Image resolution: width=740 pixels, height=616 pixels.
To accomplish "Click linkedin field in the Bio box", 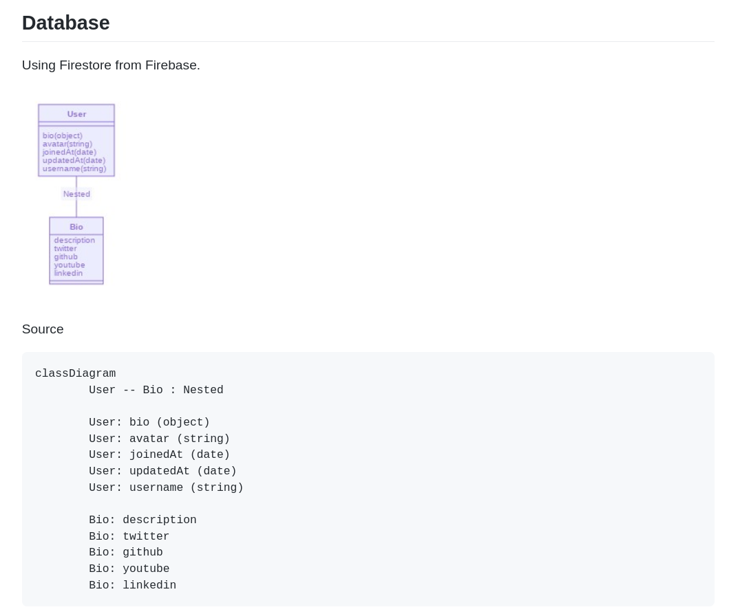I will 68,274.
